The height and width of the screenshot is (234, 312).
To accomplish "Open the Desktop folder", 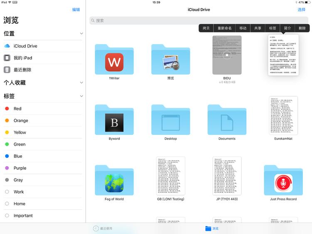I will pos(171,119).
